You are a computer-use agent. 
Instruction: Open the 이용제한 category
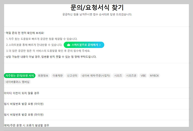[x=58, y=76]
